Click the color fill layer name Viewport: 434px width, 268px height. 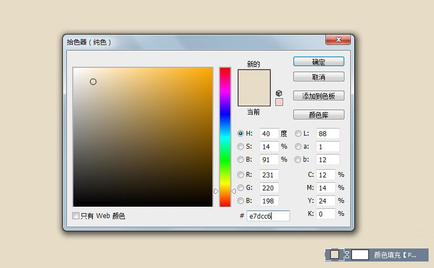pyautogui.click(x=395, y=254)
